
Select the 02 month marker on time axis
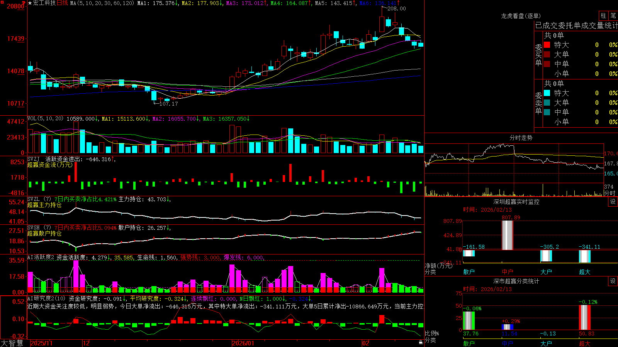click(x=366, y=343)
